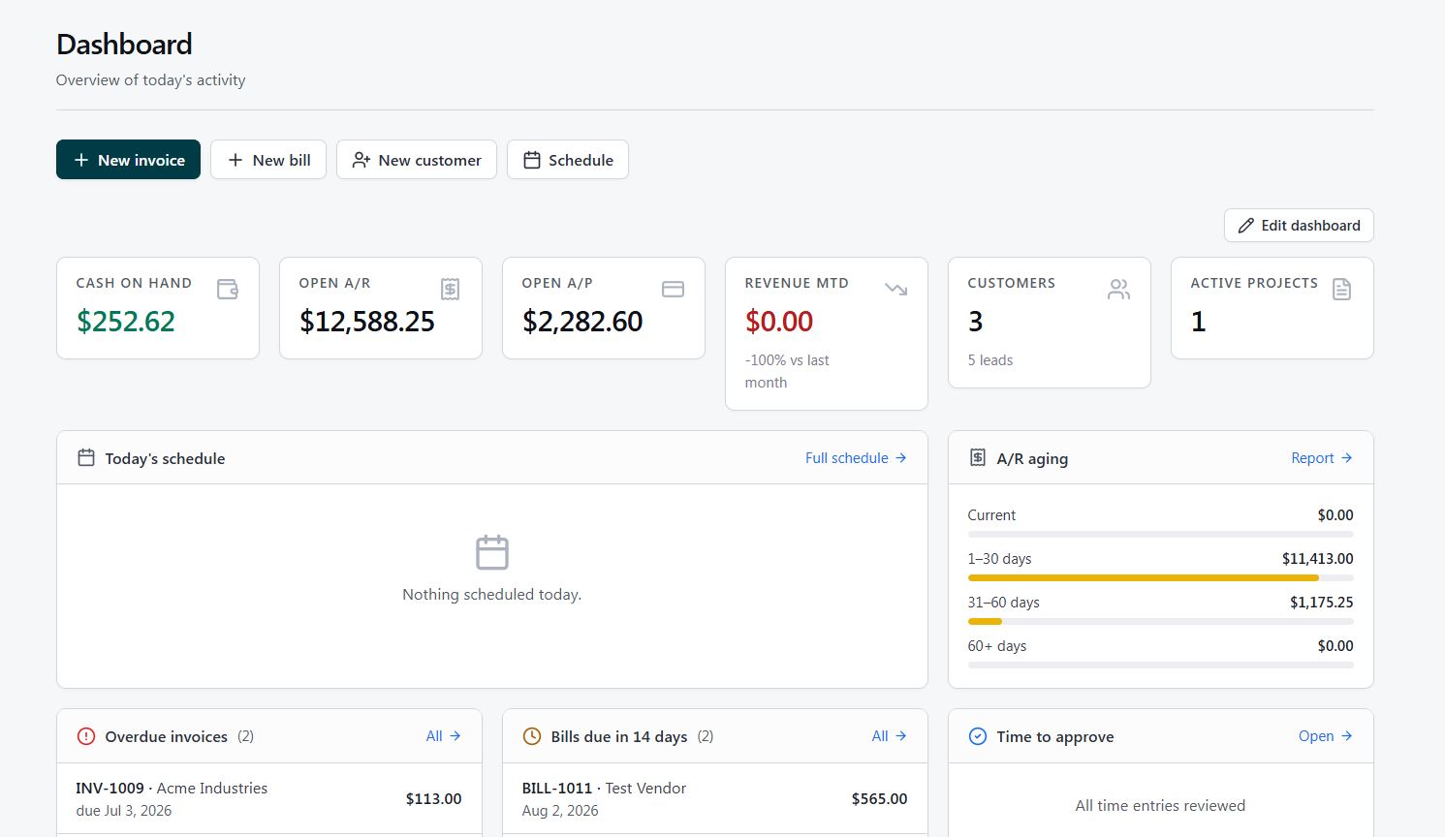Click the pencil icon in Edit dashboard
This screenshot has width=1445, height=837.
1246,226
